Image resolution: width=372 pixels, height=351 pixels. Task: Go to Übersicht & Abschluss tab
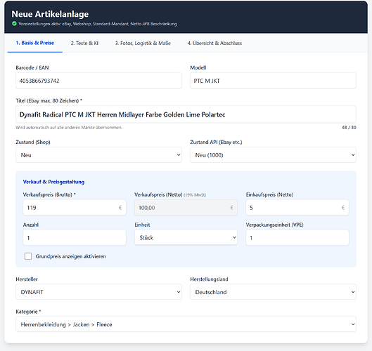click(214, 43)
